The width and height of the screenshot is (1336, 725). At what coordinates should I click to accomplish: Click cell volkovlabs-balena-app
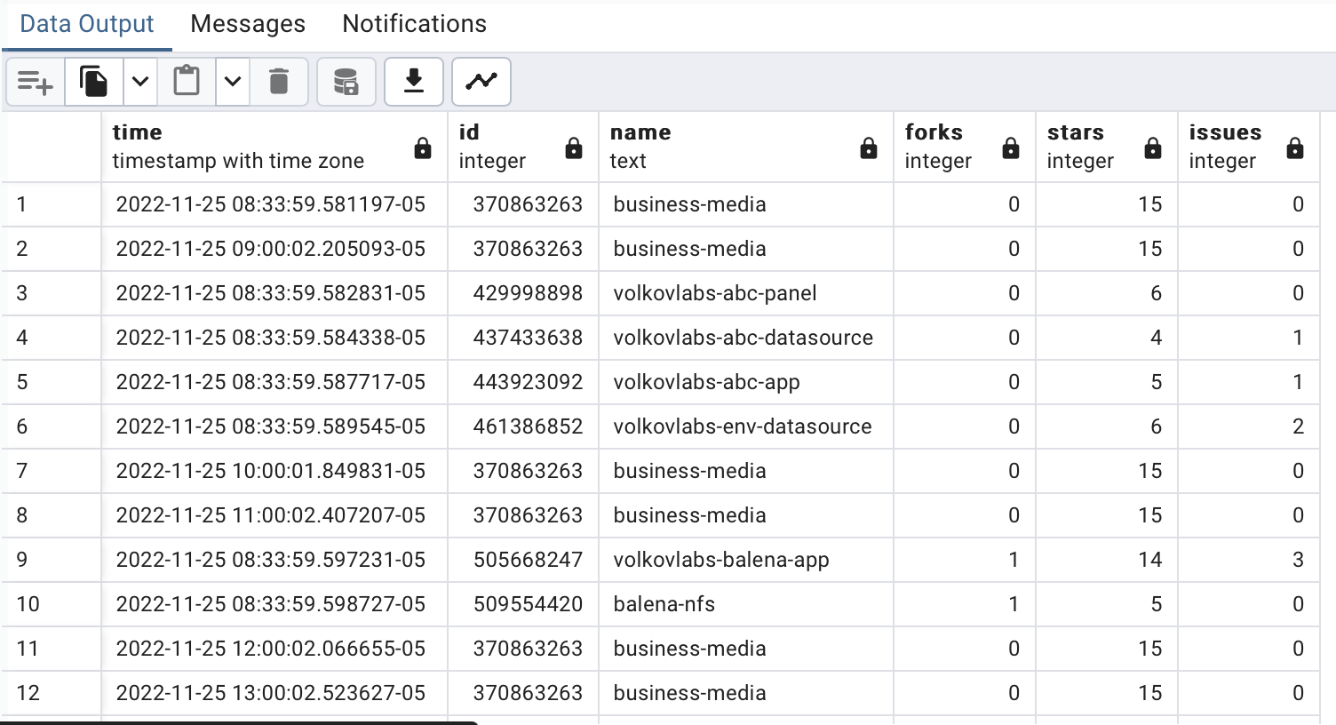[746, 560]
